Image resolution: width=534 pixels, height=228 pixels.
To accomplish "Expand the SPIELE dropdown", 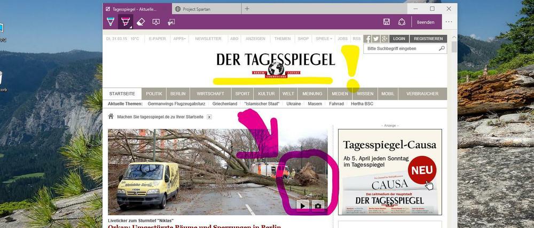I will [x=324, y=39].
